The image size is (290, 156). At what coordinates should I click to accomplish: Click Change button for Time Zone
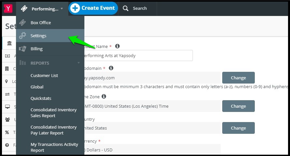[x=239, y=106]
